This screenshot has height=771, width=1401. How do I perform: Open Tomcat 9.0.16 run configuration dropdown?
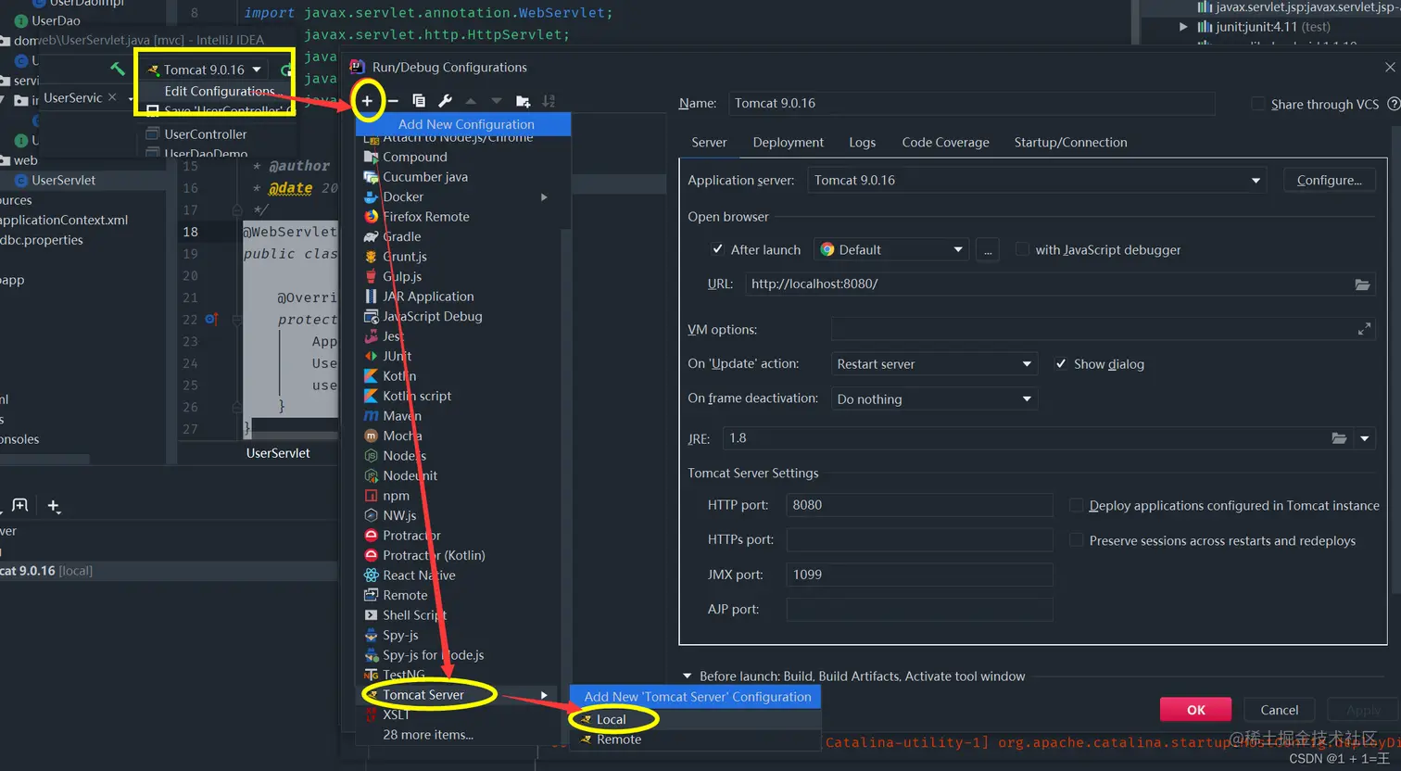point(207,70)
